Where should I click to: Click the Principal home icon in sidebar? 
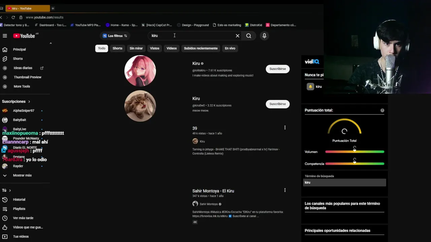[x=5, y=49]
